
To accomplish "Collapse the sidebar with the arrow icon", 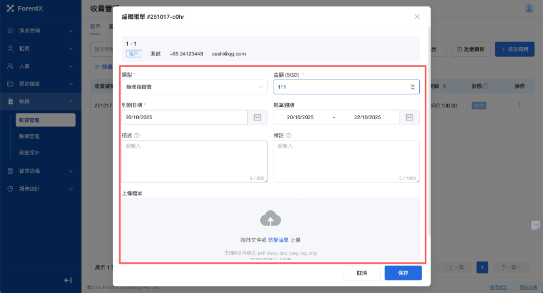I will pyautogui.click(x=67, y=280).
